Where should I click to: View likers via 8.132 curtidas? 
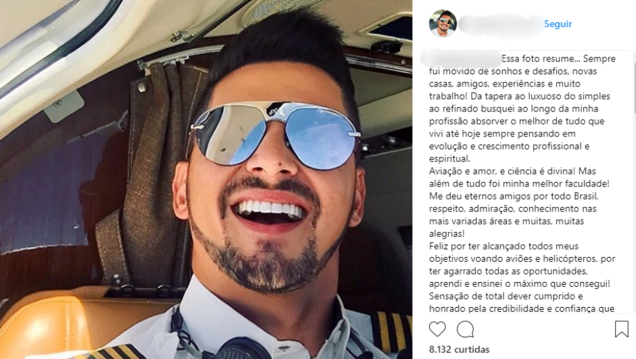[x=459, y=350]
